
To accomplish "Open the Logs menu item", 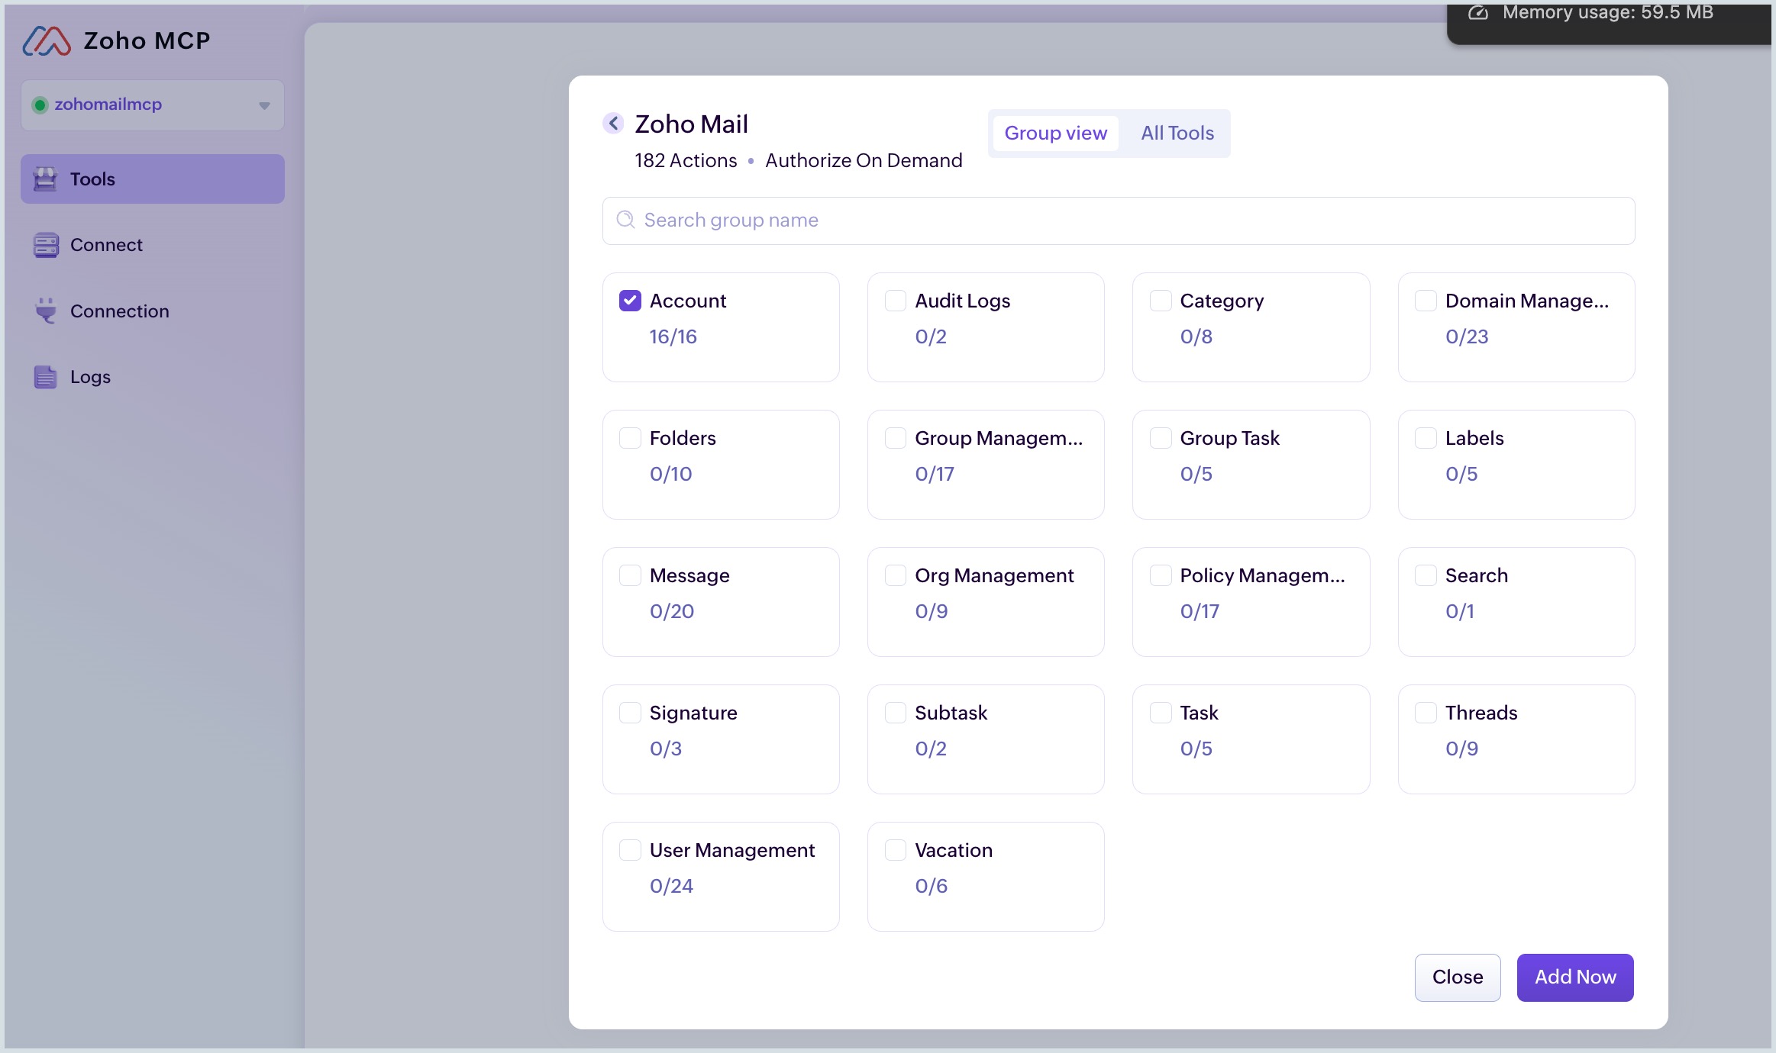I will click(153, 377).
